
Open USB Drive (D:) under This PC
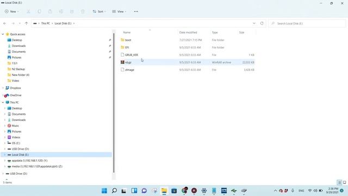coord(20,149)
